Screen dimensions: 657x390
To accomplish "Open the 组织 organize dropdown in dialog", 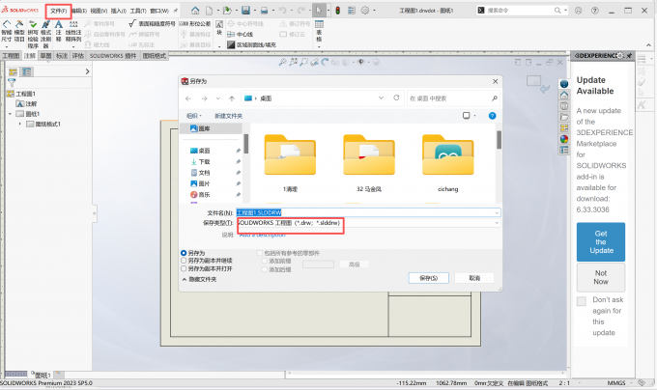I will (x=193, y=115).
